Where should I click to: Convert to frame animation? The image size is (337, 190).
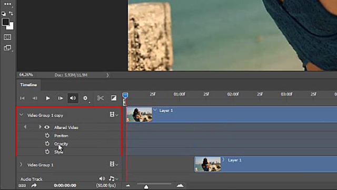pos(22,185)
